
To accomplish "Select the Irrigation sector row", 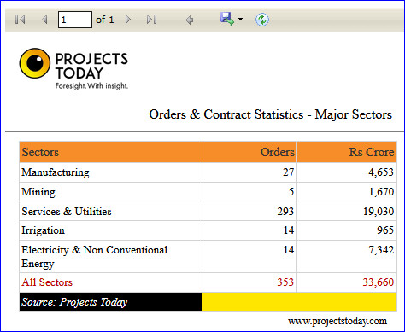I will pos(208,230).
